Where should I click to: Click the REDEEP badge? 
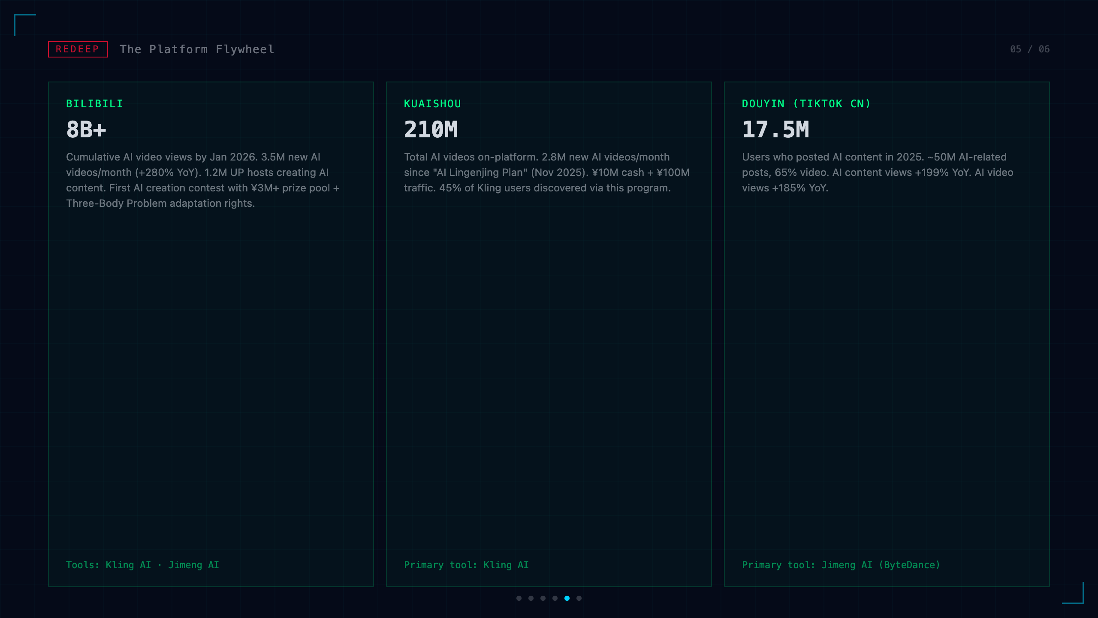click(x=78, y=49)
